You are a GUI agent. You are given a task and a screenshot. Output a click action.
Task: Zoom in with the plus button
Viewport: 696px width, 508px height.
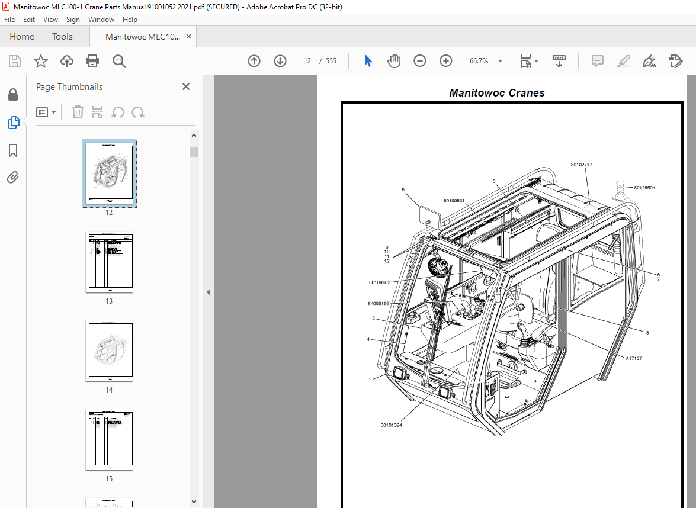[x=445, y=61]
